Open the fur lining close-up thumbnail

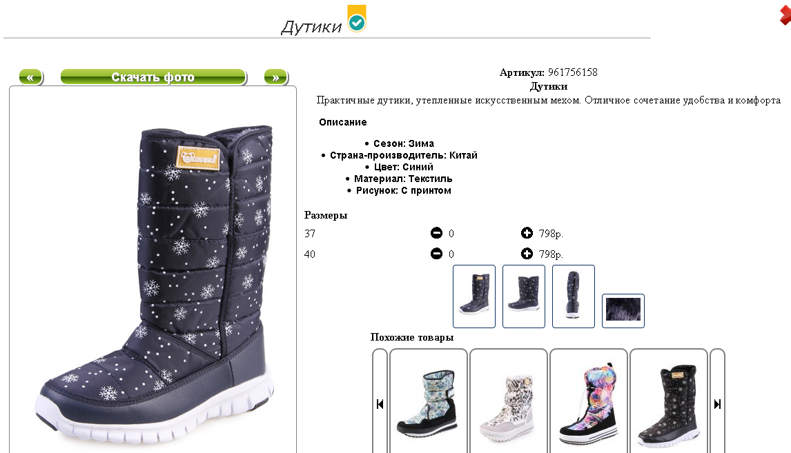pyautogui.click(x=623, y=311)
